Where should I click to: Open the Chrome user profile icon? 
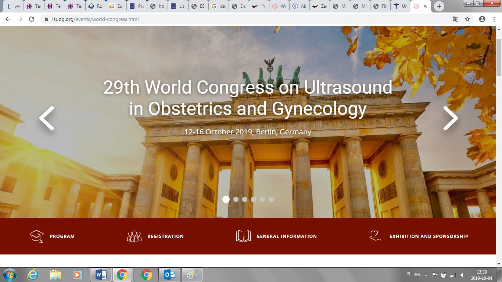[482, 19]
